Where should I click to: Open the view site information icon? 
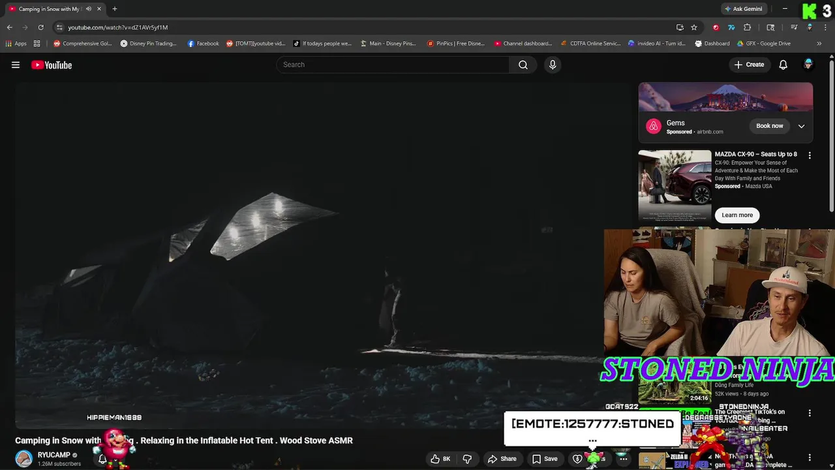(x=60, y=27)
